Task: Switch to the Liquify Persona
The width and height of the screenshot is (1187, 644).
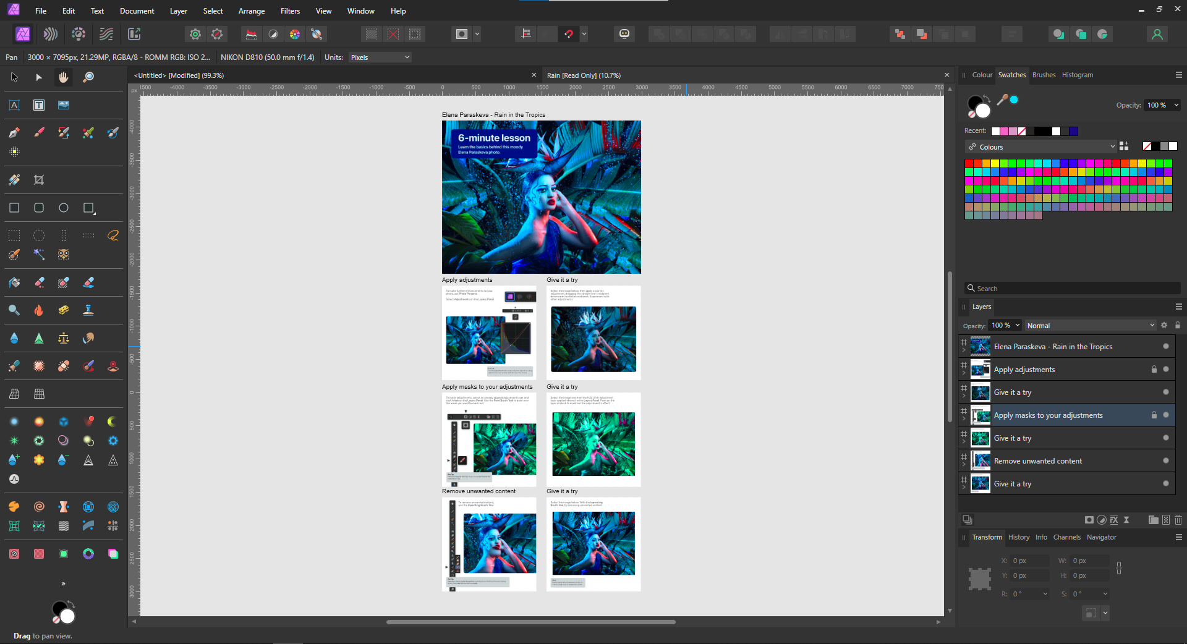Action: [51, 34]
